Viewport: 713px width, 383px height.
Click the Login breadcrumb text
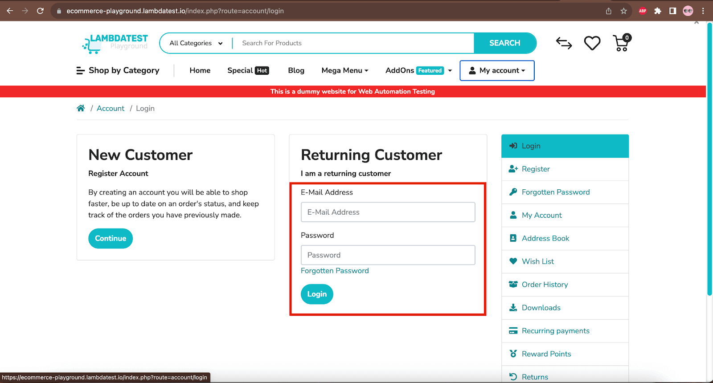click(x=145, y=108)
